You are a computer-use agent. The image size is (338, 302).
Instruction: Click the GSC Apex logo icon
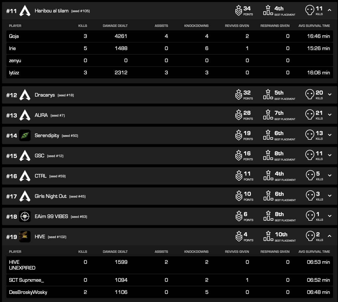pyautogui.click(x=25, y=156)
